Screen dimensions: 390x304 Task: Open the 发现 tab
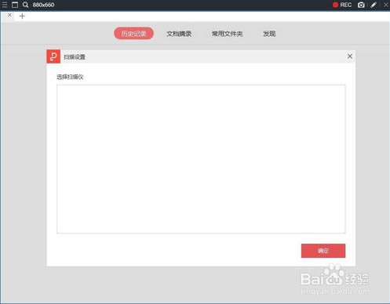point(269,34)
